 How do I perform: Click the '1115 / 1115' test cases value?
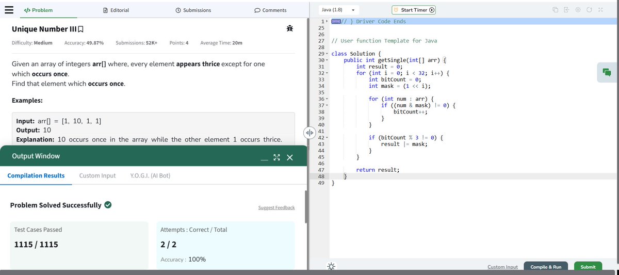(x=36, y=244)
